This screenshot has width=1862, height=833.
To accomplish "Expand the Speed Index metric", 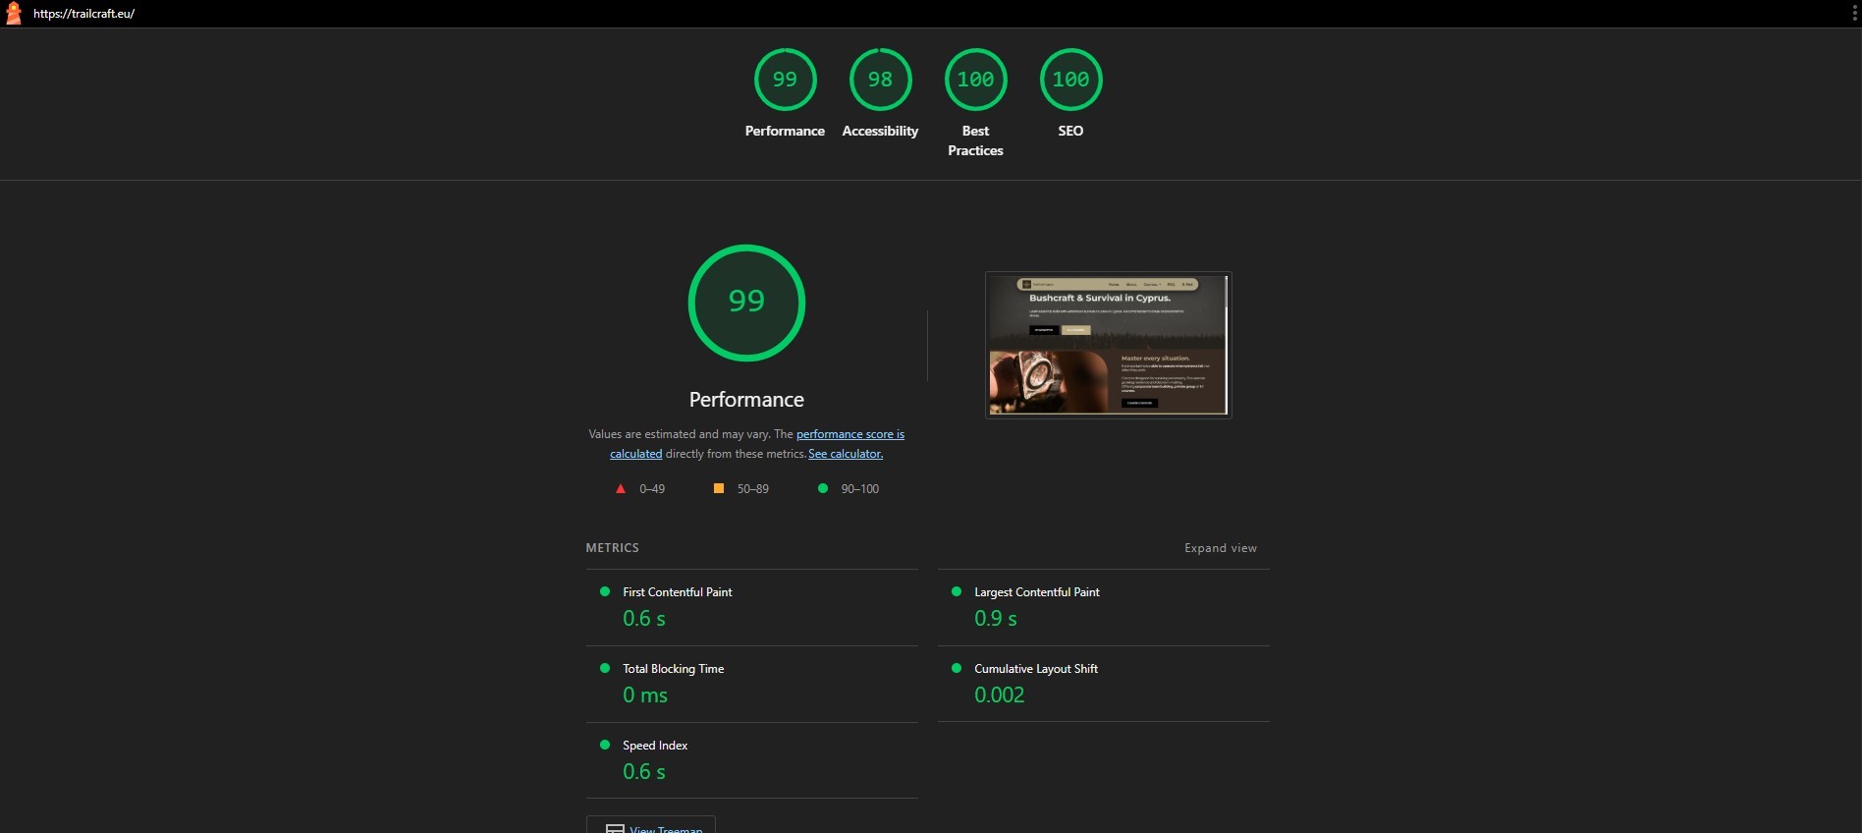I will pyautogui.click(x=752, y=760).
